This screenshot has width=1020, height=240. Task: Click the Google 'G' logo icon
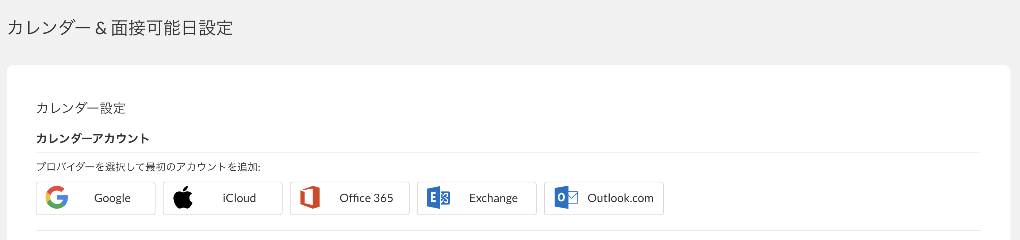click(x=57, y=197)
